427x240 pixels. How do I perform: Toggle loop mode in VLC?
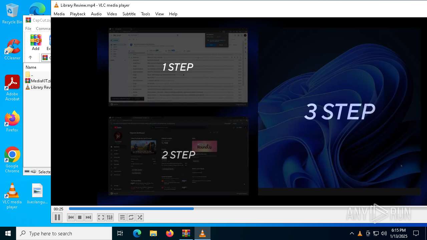point(131,217)
